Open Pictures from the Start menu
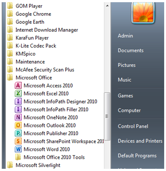Screen dimensions: 166x171 [127, 65]
